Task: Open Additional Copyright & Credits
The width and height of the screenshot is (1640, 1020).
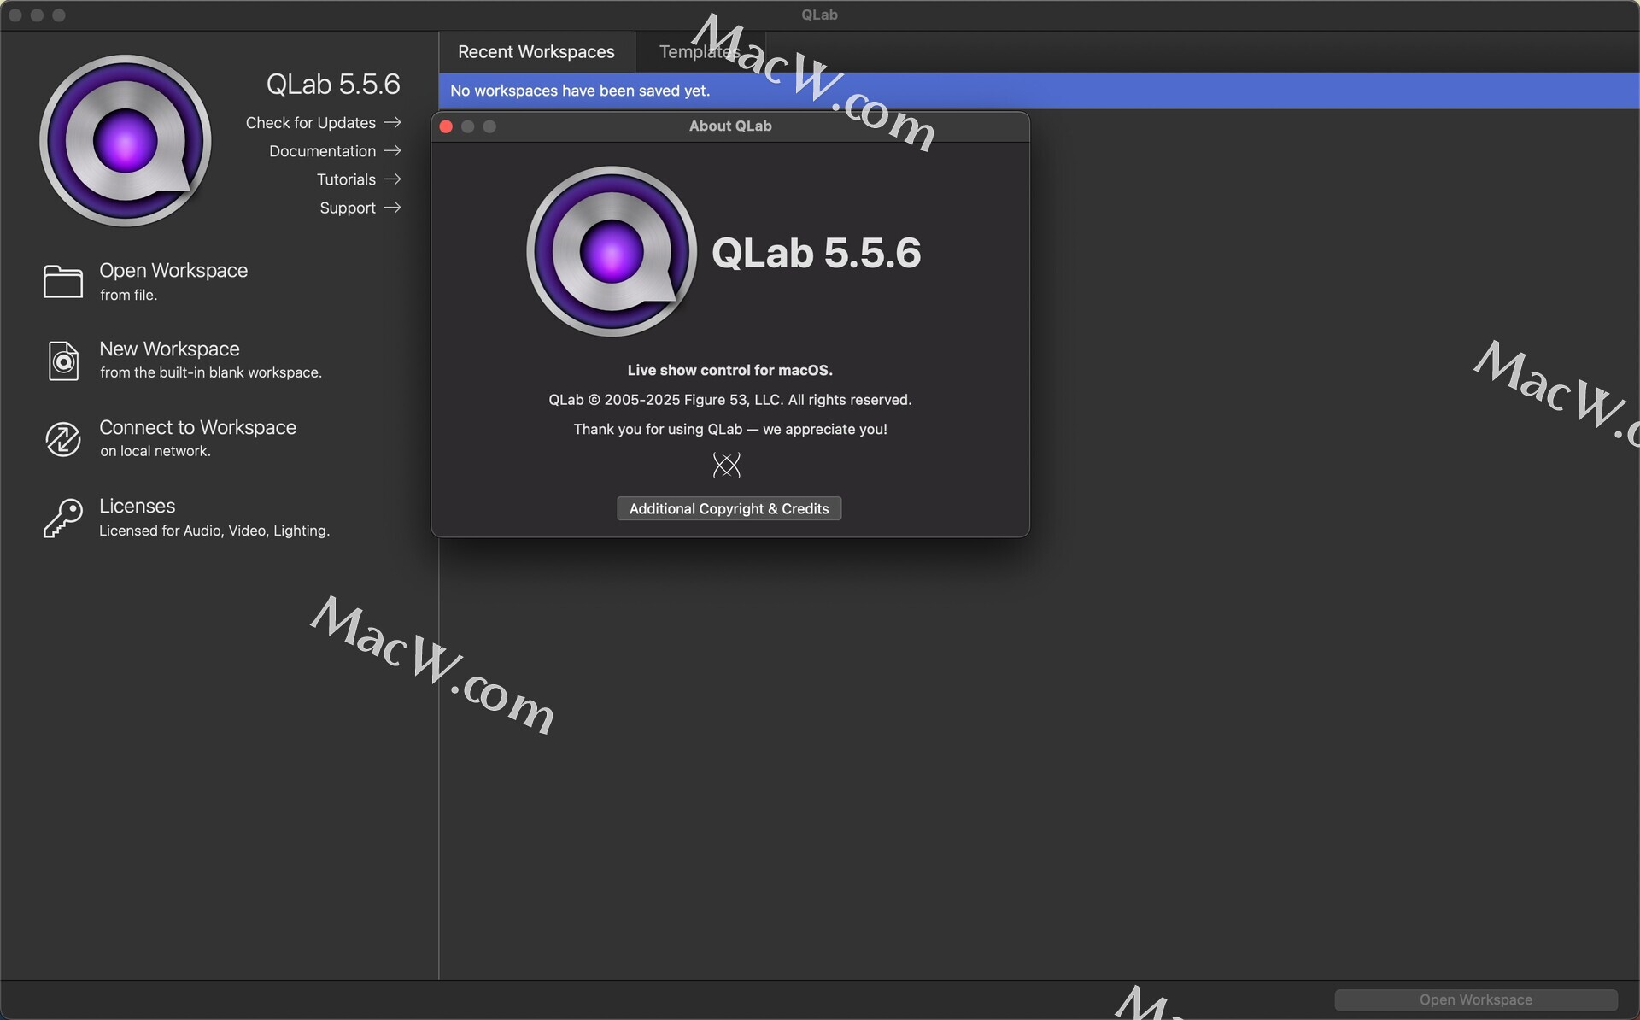Action: (729, 508)
